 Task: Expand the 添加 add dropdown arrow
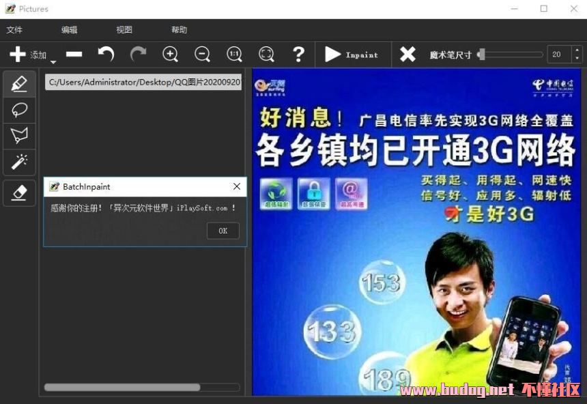coord(53,62)
